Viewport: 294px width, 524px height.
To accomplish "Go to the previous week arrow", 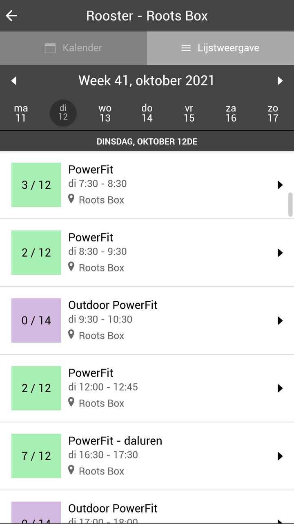I will (x=14, y=81).
